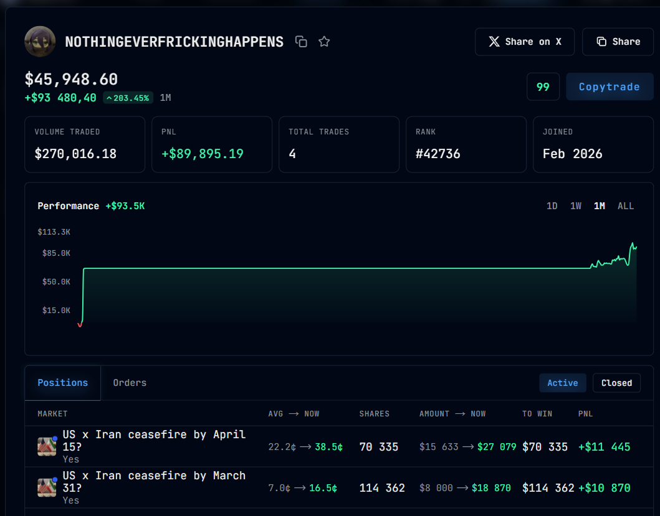The height and width of the screenshot is (516, 660).
Task: Switch to the Orders tab
Action: pyautogui.click(x=130, y=383)
